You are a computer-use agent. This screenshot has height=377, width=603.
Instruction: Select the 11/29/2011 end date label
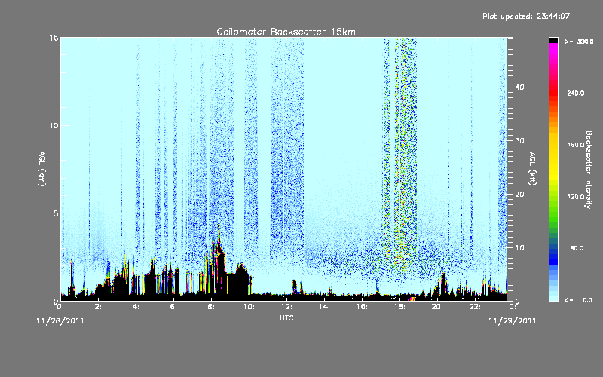tap(512, 321)
